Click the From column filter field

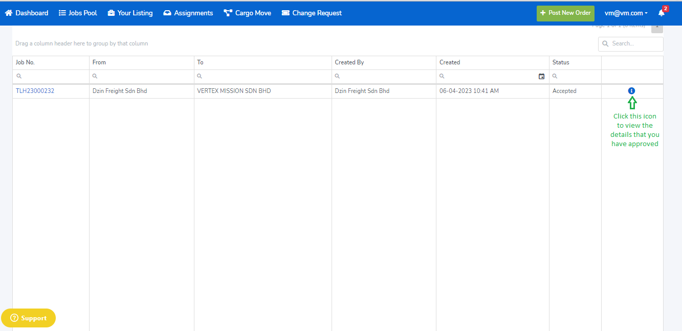tap(145, 77)
